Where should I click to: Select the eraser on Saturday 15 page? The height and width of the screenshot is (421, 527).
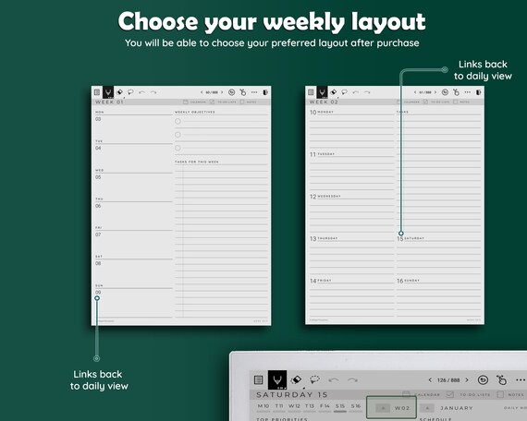tap(296, 379)
